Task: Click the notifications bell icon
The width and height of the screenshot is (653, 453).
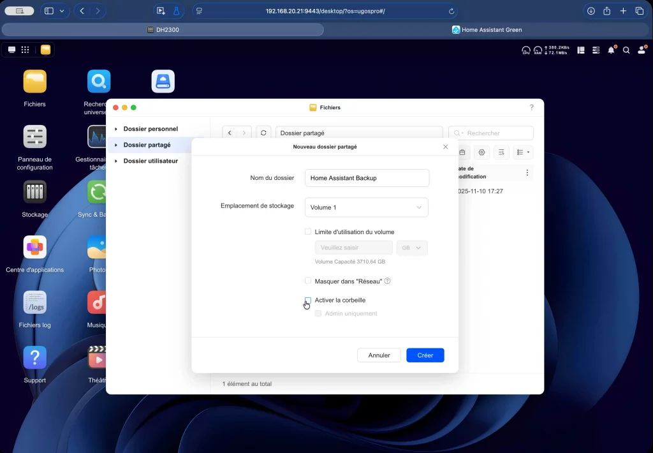Action: pyautogui.click(x=612, y=50)
